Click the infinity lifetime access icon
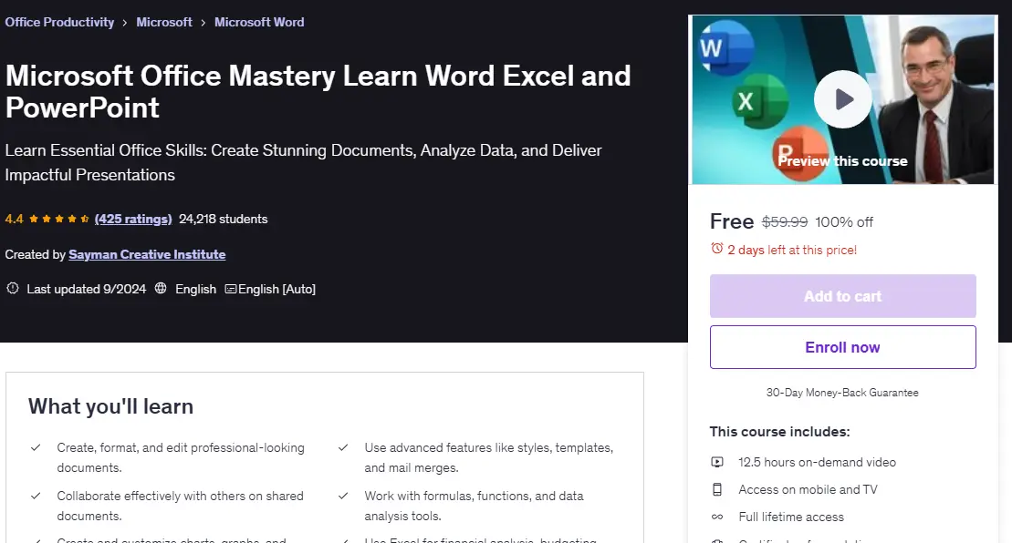This screenshot has height=543, width=1012. tap(717, 517)
